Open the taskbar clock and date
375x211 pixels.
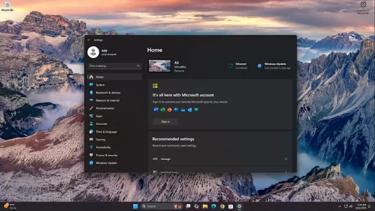pyautogui.click(x=361, y=206)
